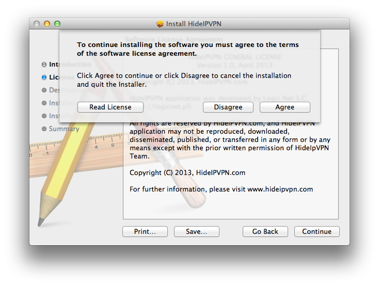The height and width of the screenshot is (286, 379).
Task: Click the Disagree button
Action: pyautogui.click(x=228, y=107)
